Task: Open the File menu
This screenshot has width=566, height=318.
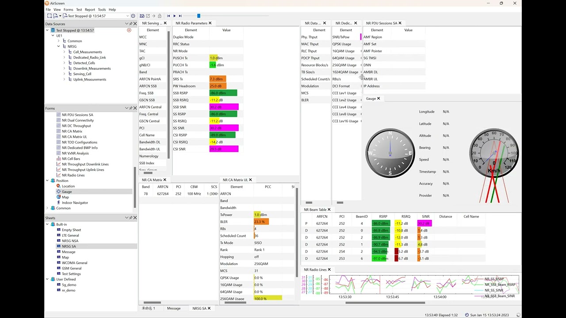Action: (48, 9)
